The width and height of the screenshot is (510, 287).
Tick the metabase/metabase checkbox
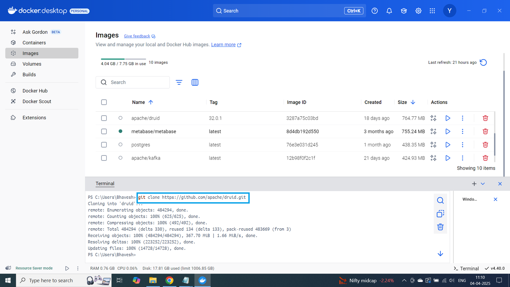pos(104,131)
